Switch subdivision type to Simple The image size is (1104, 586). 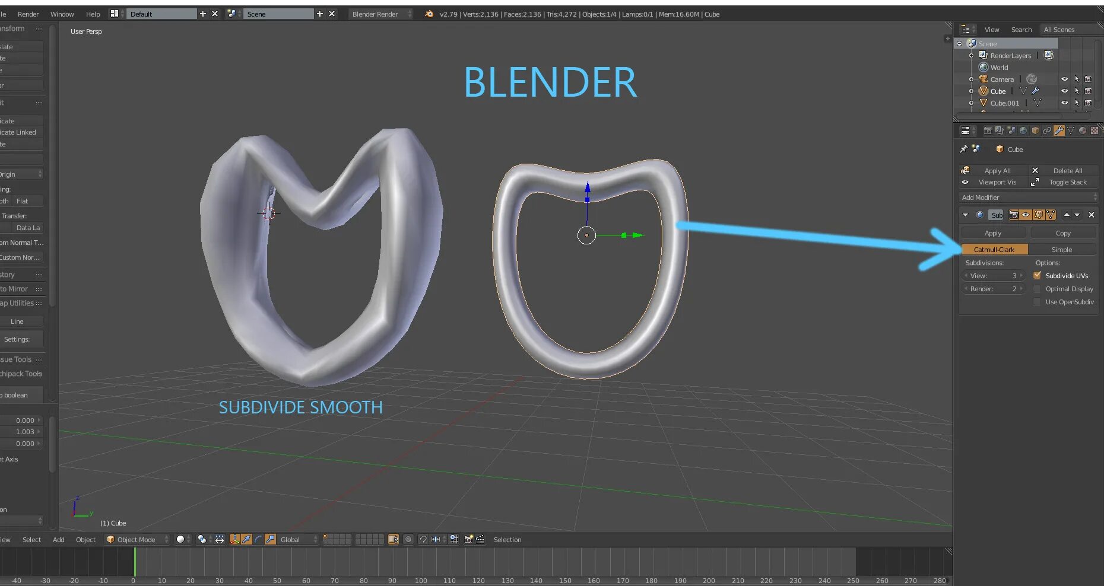[1062, 250]
